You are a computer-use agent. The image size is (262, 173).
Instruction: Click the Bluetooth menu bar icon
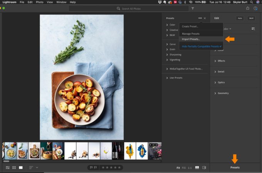click(x=185, y=2)
